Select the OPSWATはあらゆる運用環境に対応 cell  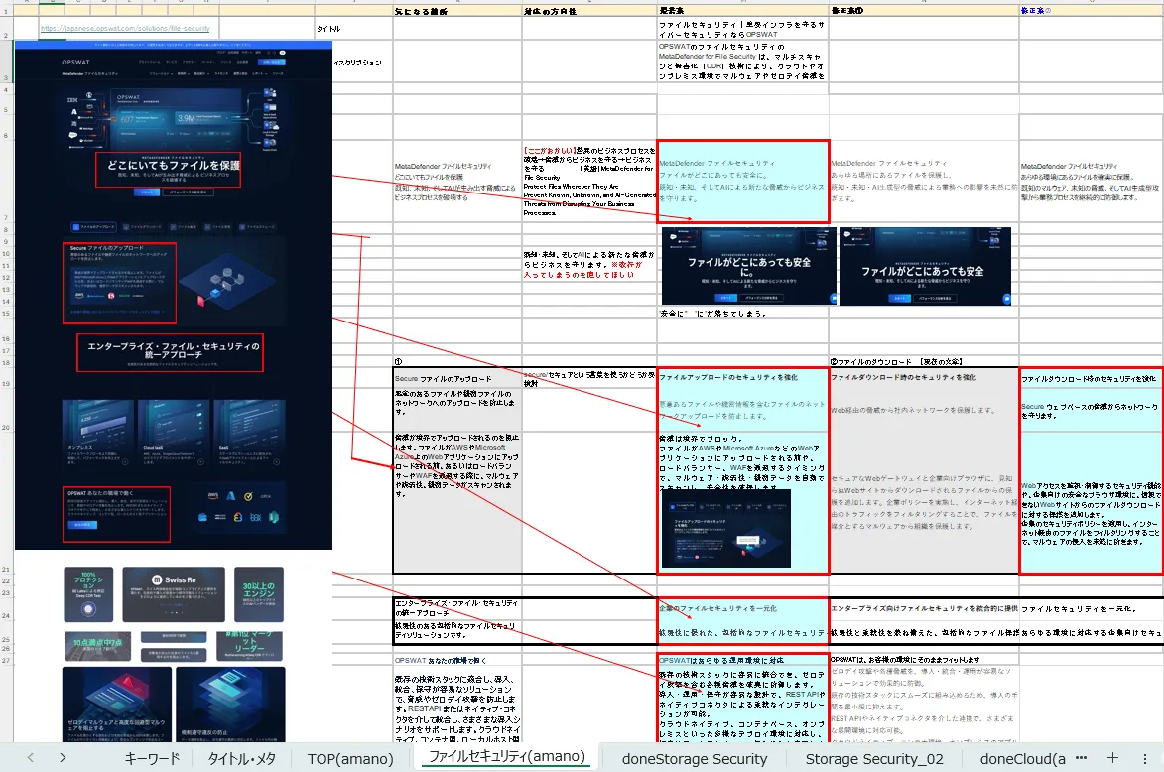click(x=742, y=660)
